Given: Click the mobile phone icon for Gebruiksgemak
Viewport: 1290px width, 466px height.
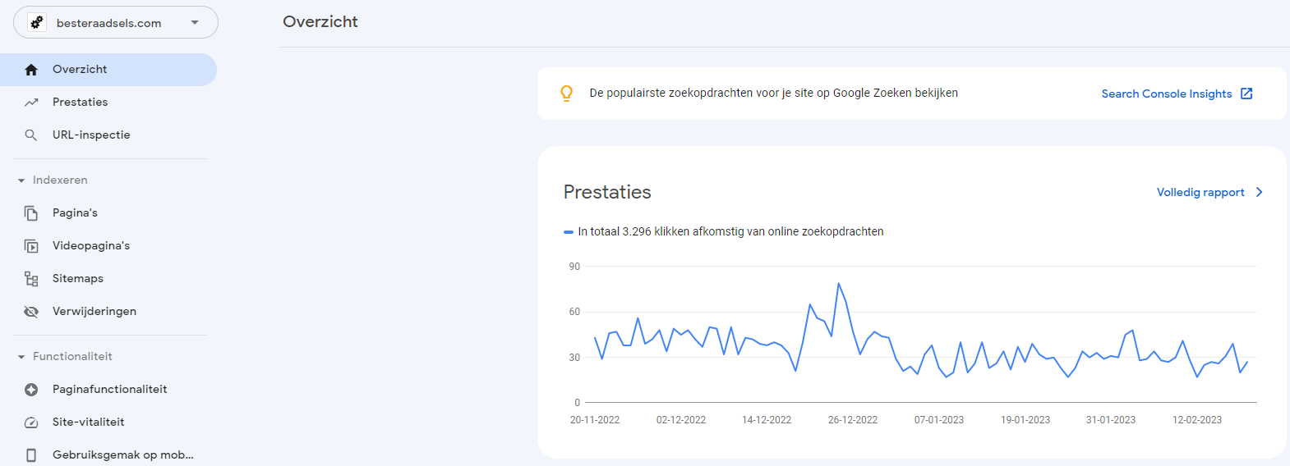Looking at the screenshot, I should pos(31,455).
